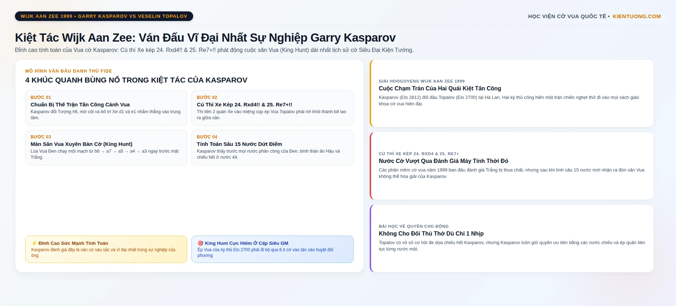Click description starting 'Lùa Vua Đen chạy một mạch'

105,154
